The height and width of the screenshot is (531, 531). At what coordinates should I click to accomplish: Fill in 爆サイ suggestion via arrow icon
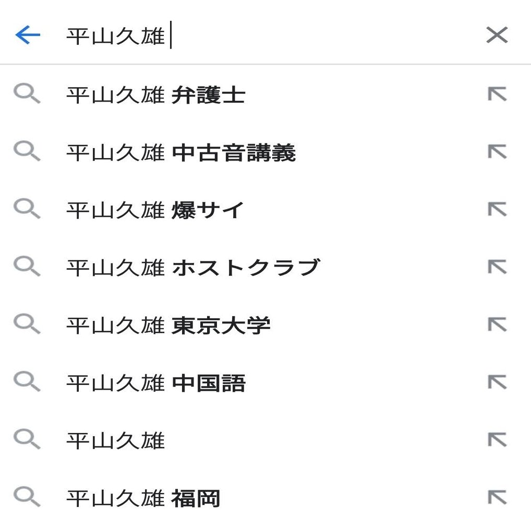[497, 209]
